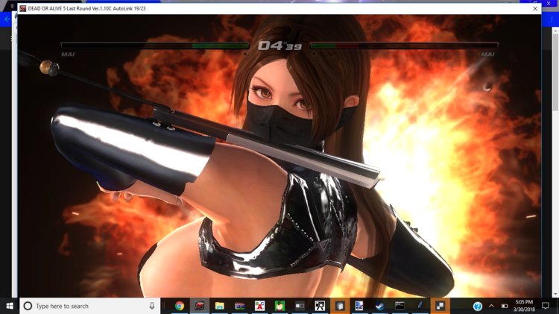The width and height of the screenshot is (559, 314).
Task: Open the 5:05 PM clock and calendar
Action: [x=524, y=306]
